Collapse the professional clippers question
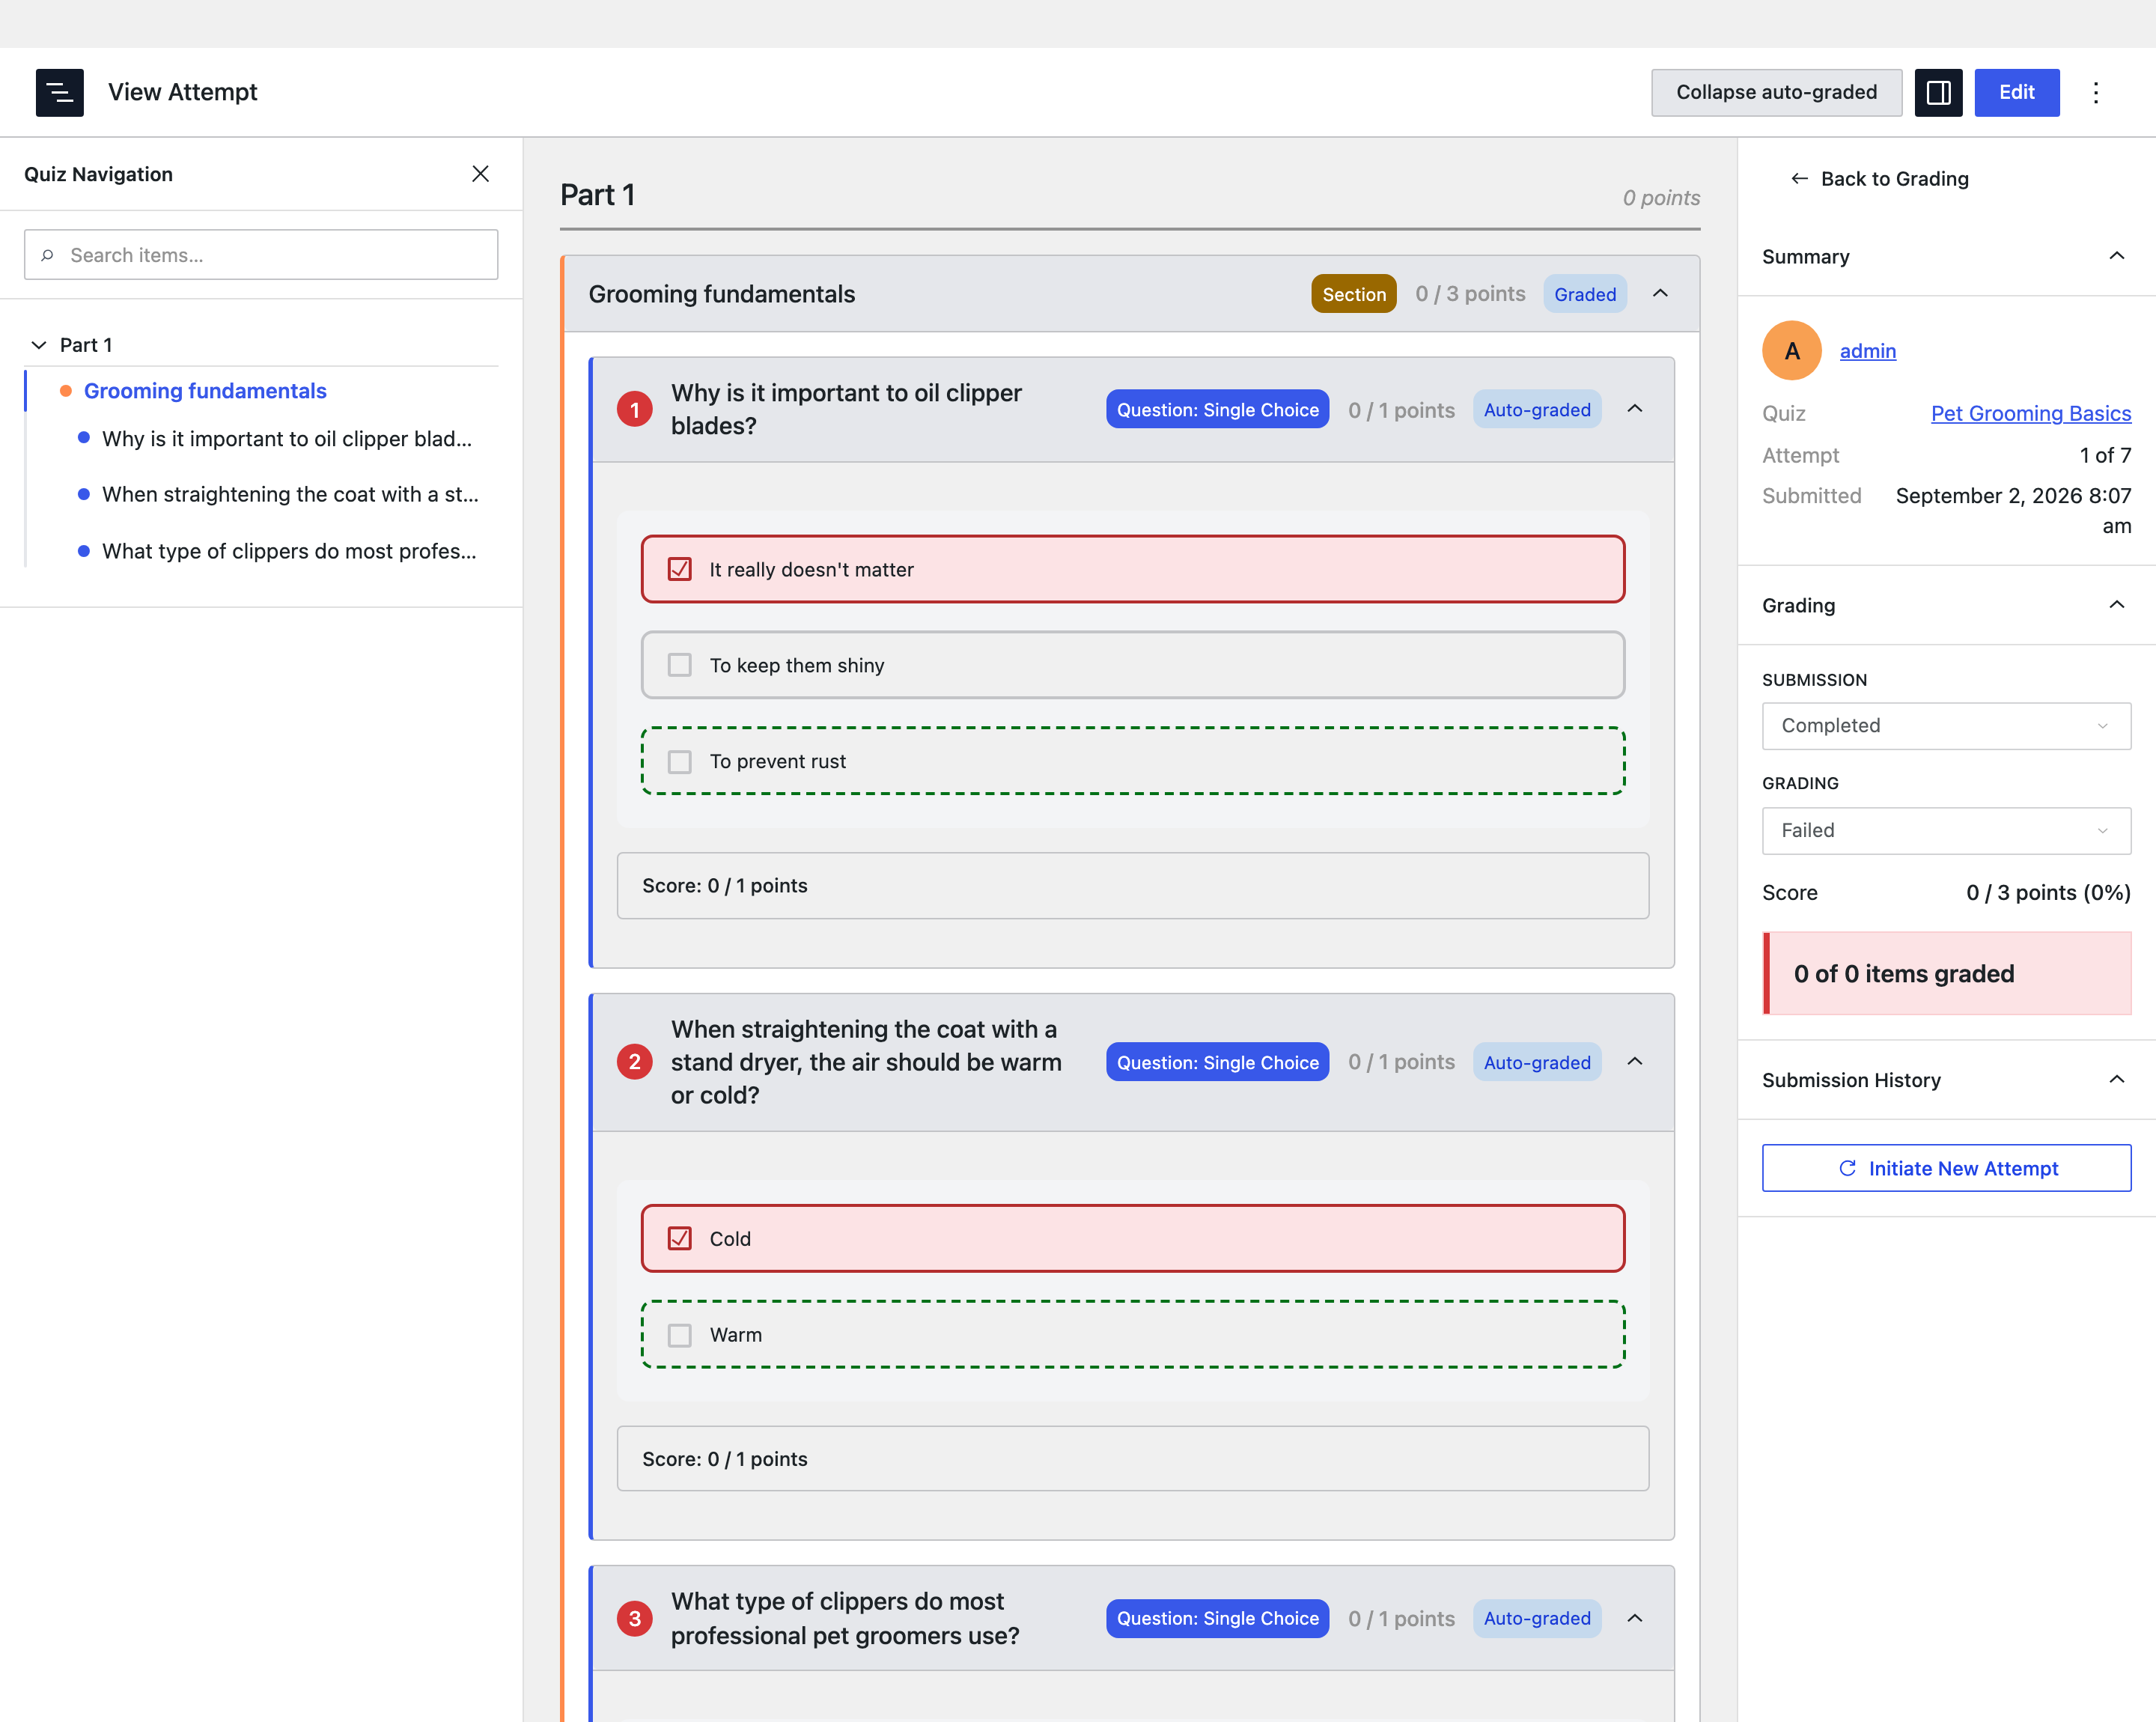Viewport: 2156px width, 1722px height. point(1634,1617)
